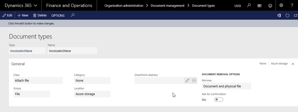The height and width of the screenshot is (112, 298).
Task: Open the Dynamics 365 app dropdown chevron
Action: (x=35, y=6)
